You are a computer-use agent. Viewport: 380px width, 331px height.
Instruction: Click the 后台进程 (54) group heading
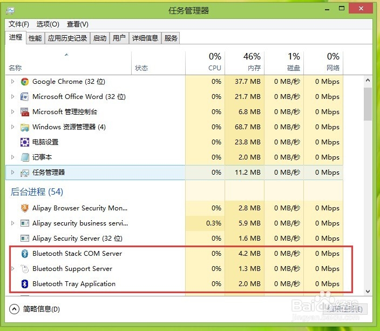pyautogui.click(x=37, y=192)
